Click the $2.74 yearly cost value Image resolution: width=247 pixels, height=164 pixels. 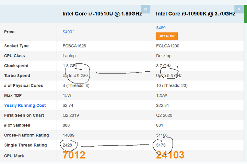click(68, 105)
